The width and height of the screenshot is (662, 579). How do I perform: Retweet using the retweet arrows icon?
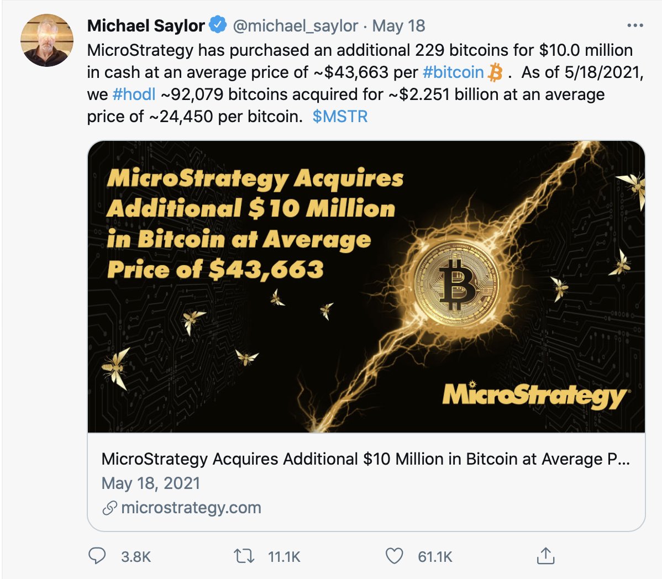[x=243, y=556]
